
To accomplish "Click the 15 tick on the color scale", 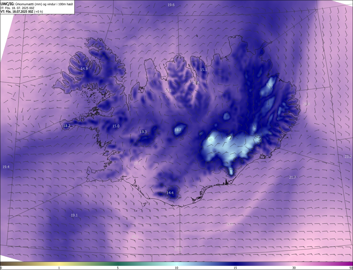I will pyautogui.click(x=235, y=268).
